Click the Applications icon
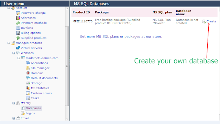This screenshot has width=220, height=124. point(28,63)
